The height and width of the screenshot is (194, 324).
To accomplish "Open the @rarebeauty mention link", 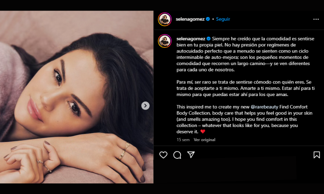I will (x=265, y=107).
